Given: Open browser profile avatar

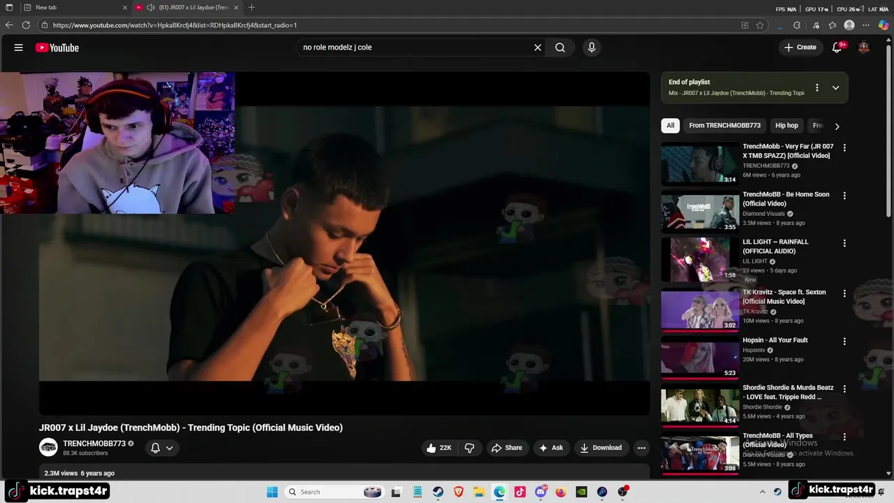Looking at the screenshot, I should pyautogui.click(x=849, y=25).
